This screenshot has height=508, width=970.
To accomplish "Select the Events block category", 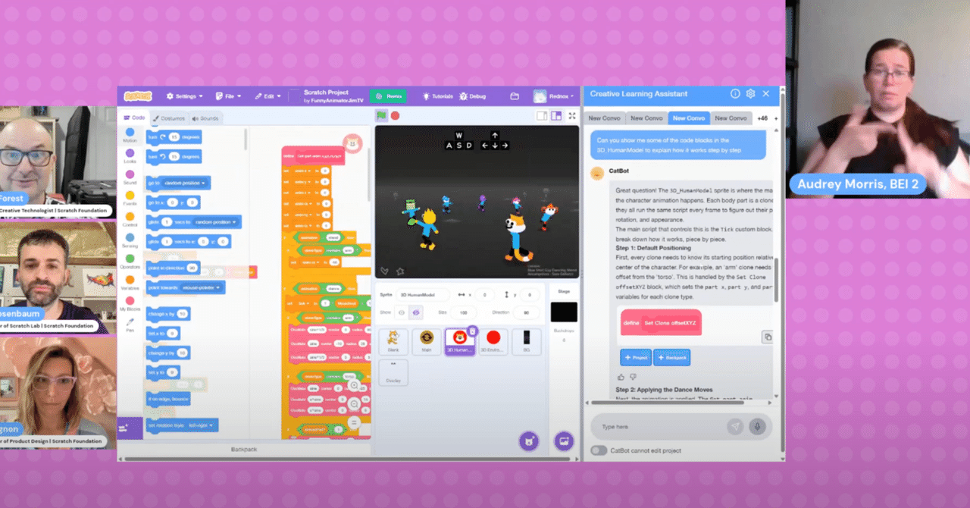I will click(x=130, y=198).
